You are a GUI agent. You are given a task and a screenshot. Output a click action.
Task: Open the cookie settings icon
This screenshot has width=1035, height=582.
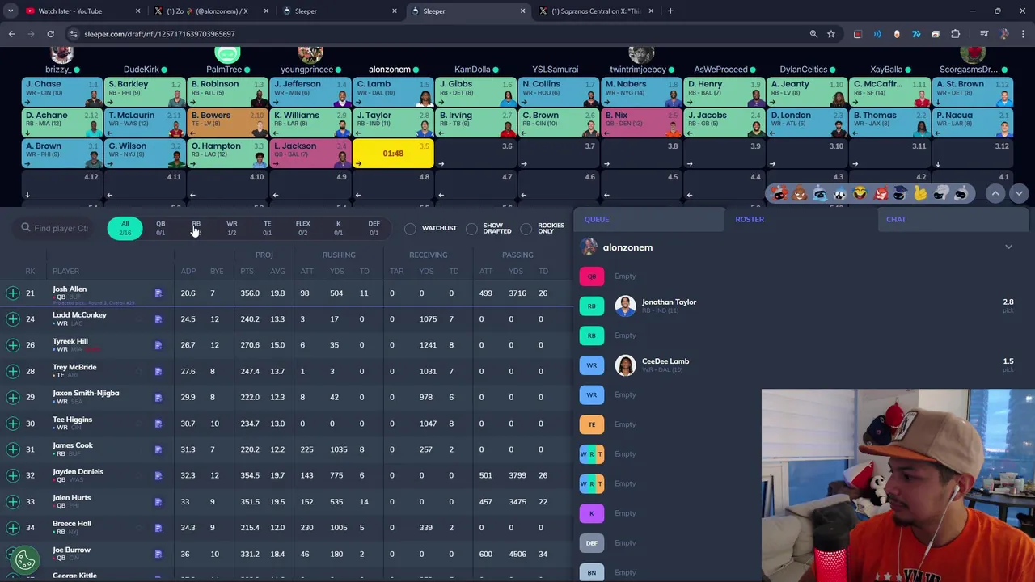(25, 559)
